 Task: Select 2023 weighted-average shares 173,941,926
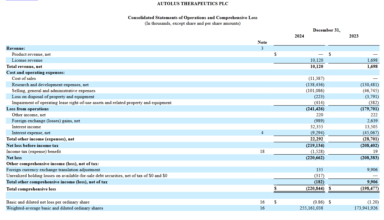[364, 208]
